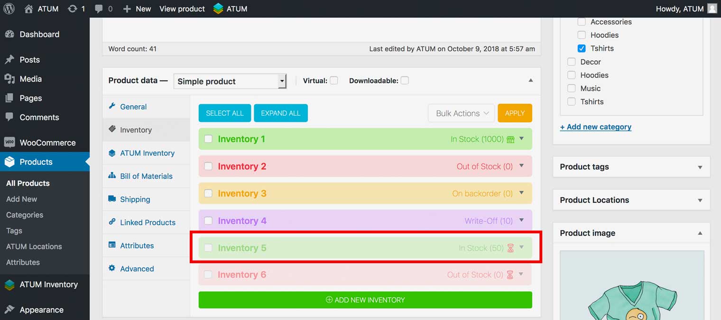Viewport: 721px width, 320px height.
Task: Open the Simple product type dropdown
Action: 230,81
